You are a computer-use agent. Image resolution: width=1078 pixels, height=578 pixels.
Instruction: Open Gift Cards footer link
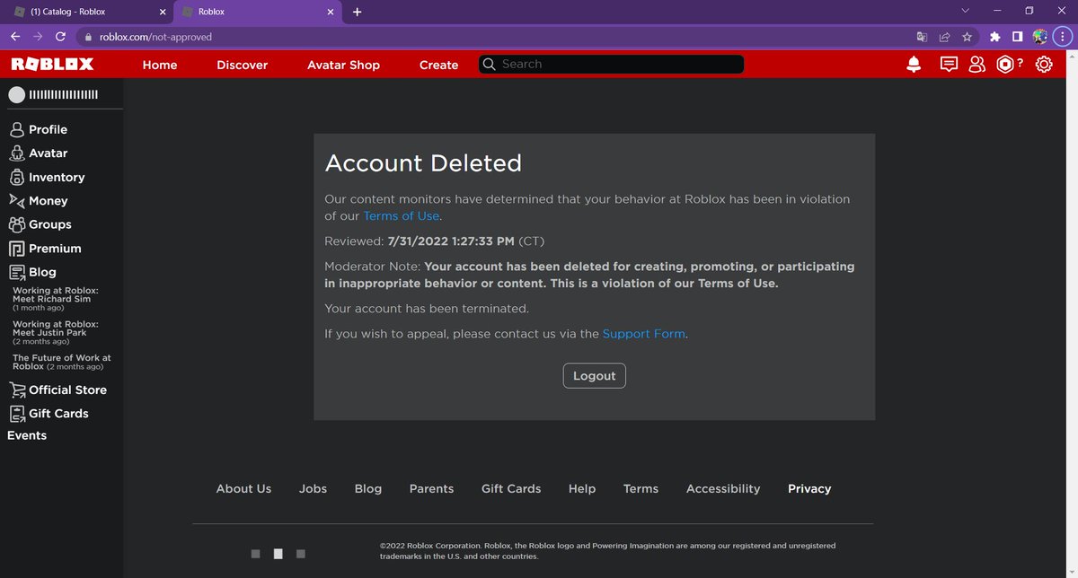511,489
